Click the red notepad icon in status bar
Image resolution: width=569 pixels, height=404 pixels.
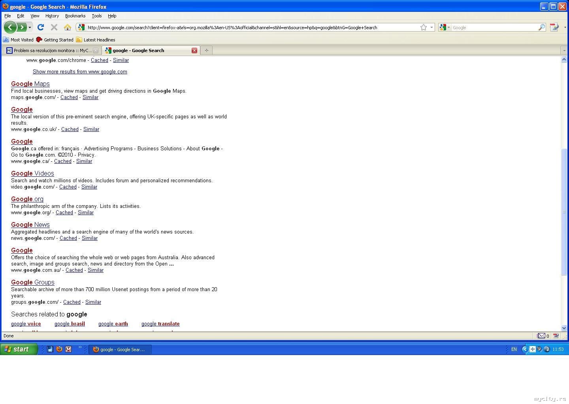556,336
